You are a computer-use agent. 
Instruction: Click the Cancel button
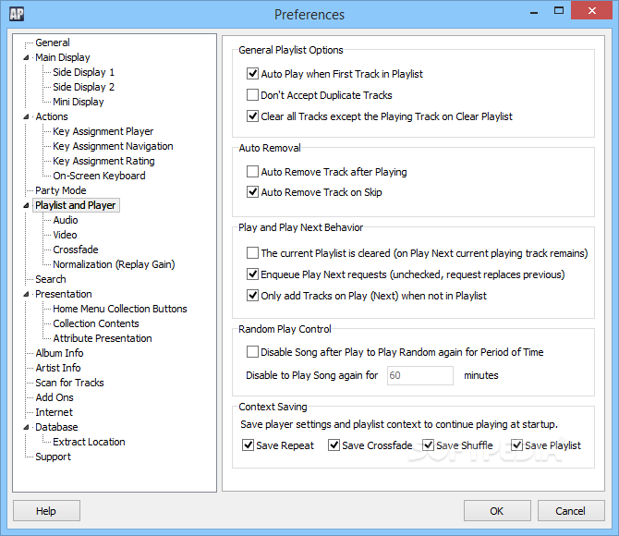571,511
